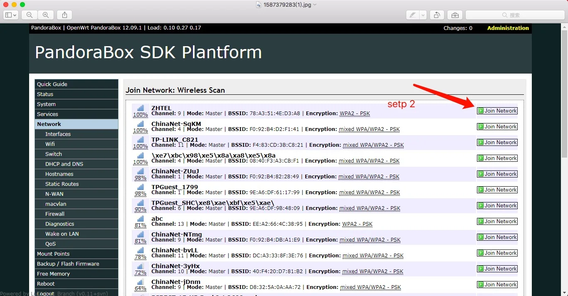Open the Hostnames page
This screenshot has height=296, width=568.
coord(77,174)
